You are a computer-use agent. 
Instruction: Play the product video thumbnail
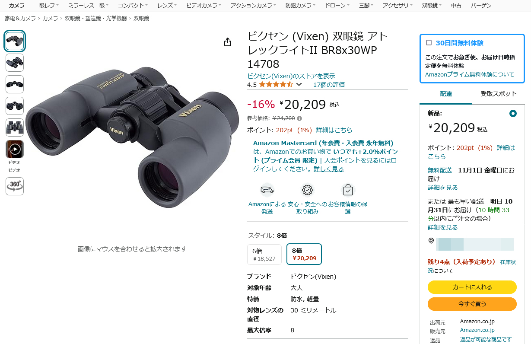(x=15, y=149)
